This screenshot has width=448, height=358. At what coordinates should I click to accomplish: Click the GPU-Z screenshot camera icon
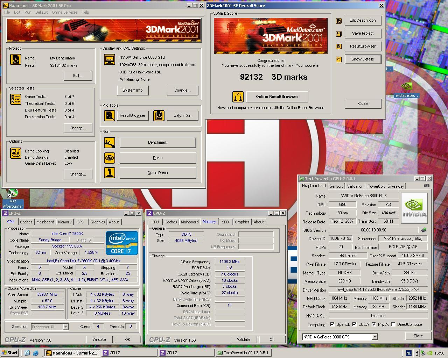(x=426, y=186)
